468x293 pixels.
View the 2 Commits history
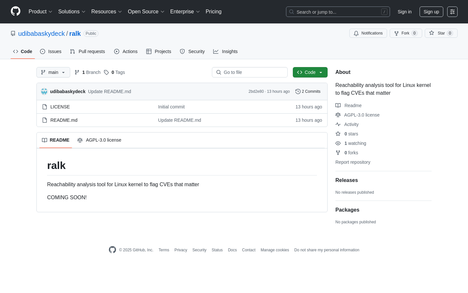click(x=308, y=91)
